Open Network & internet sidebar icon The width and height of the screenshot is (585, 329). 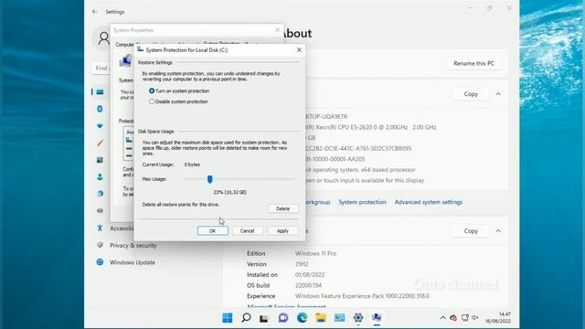[x=100, y=126]
